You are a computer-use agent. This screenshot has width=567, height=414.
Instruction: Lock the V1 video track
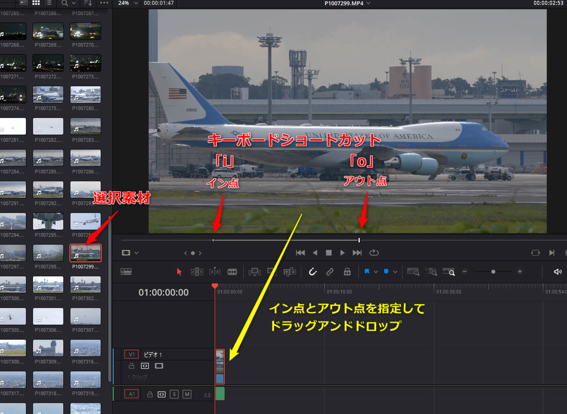[x=131, y=366]
